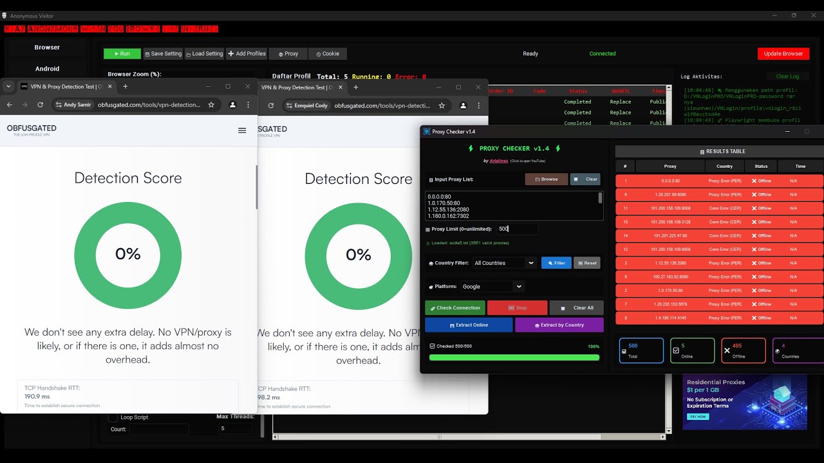824x463 pixels.
Task: Click the Total count stat card
Action: (x=641, y=350)
